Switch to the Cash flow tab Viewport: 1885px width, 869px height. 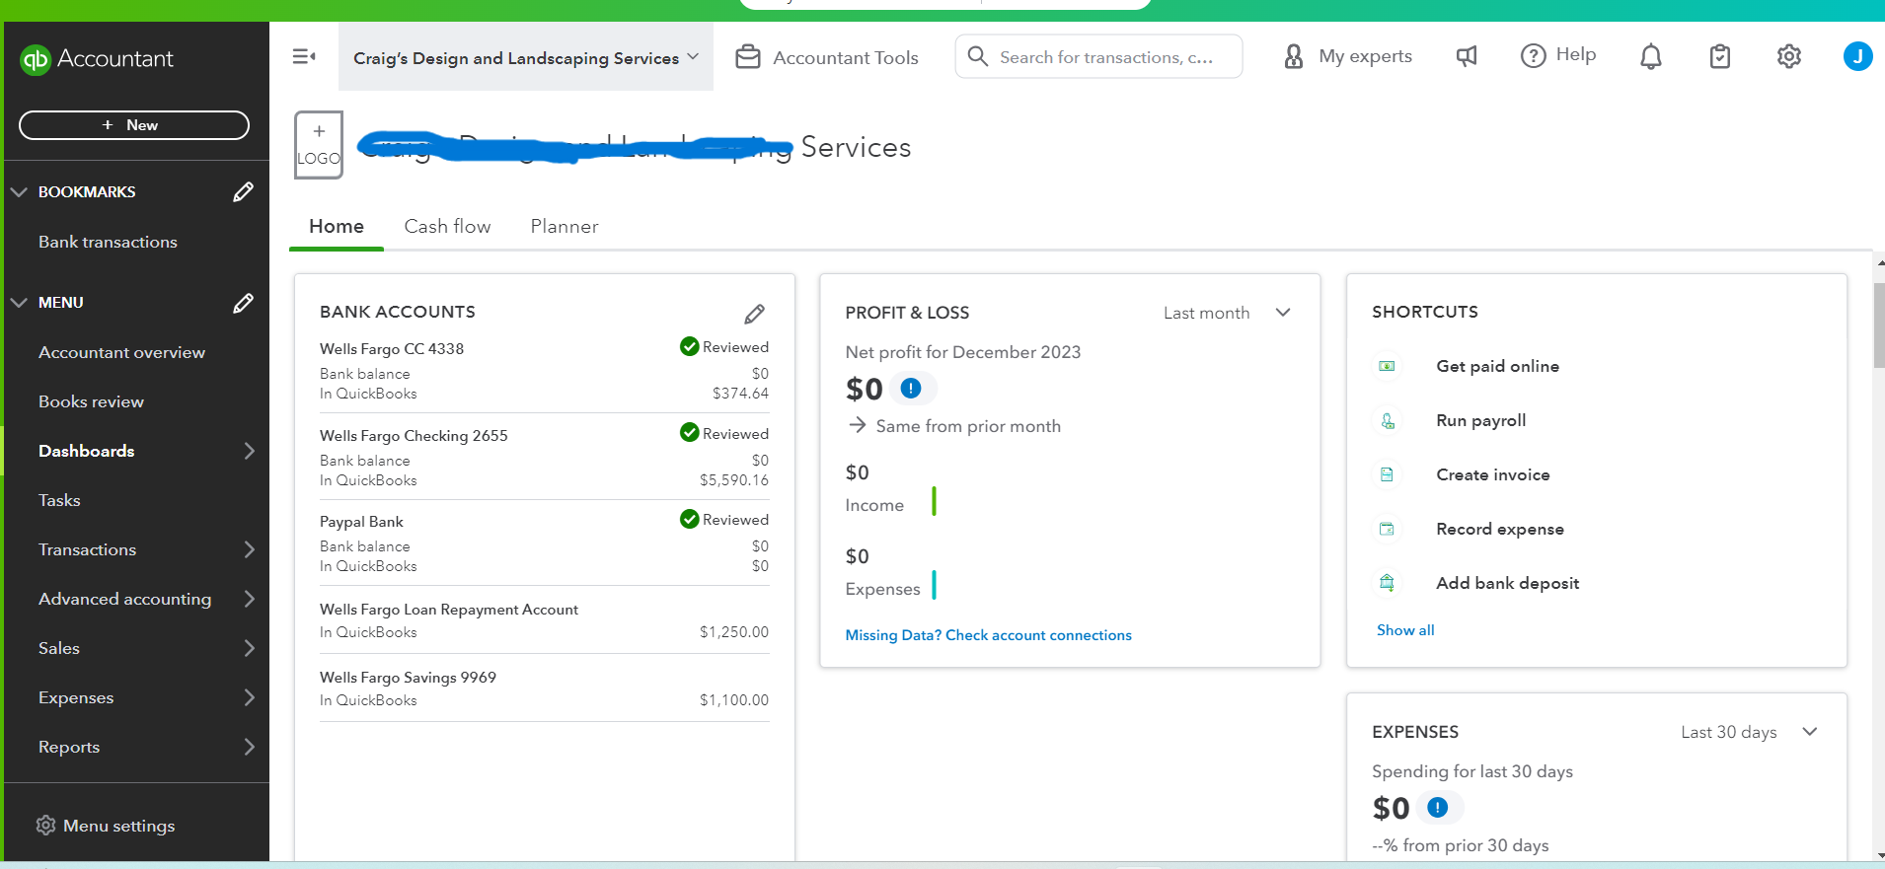click(x=447, y=227)
